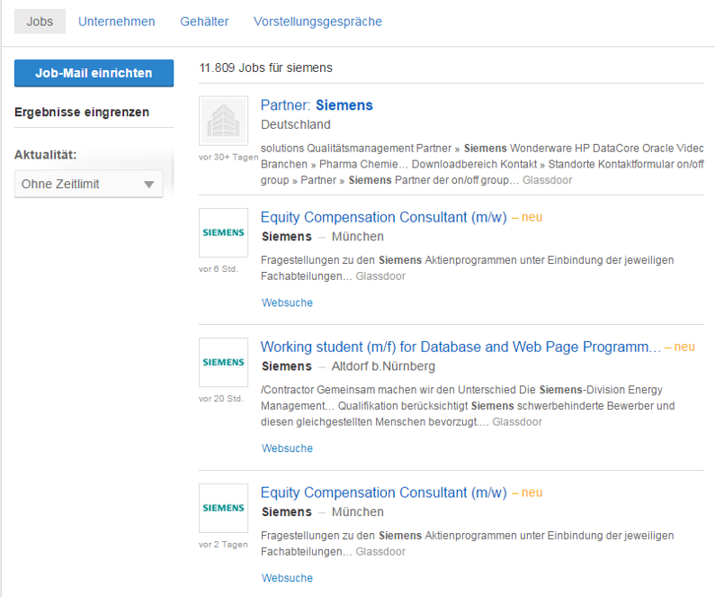The image size is (715, 597).
Task: Open the Working student Database job title
Action: coord(460,347)
